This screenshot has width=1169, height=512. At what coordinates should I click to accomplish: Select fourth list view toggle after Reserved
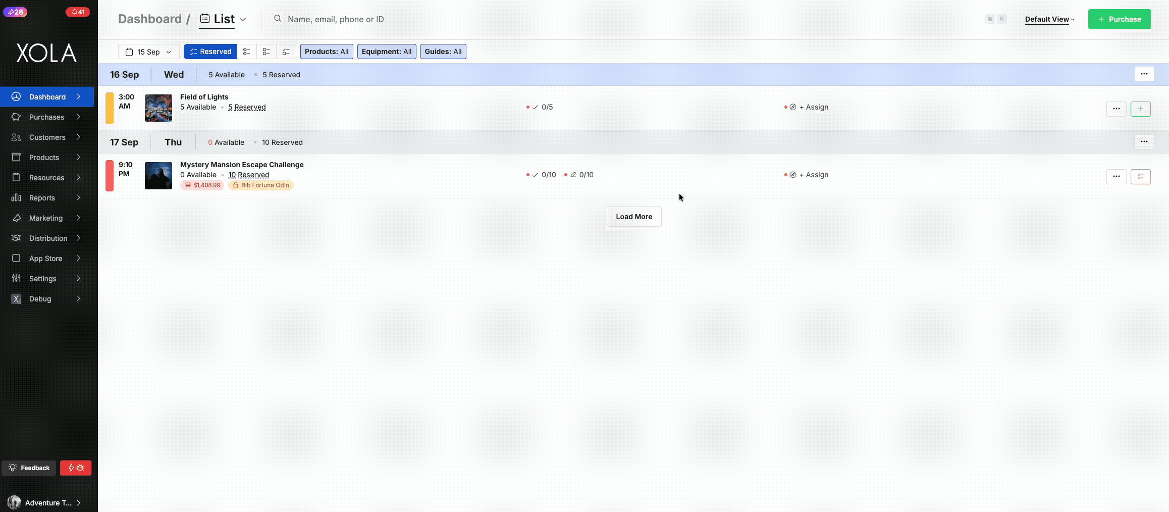[x=286, y=52]
